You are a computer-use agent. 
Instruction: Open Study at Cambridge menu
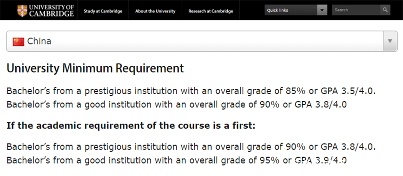(x=103, y=11)
